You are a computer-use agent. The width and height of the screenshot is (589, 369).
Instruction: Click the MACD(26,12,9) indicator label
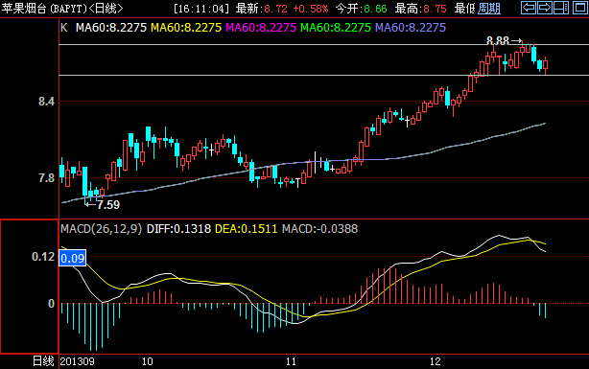coord(102,229)
